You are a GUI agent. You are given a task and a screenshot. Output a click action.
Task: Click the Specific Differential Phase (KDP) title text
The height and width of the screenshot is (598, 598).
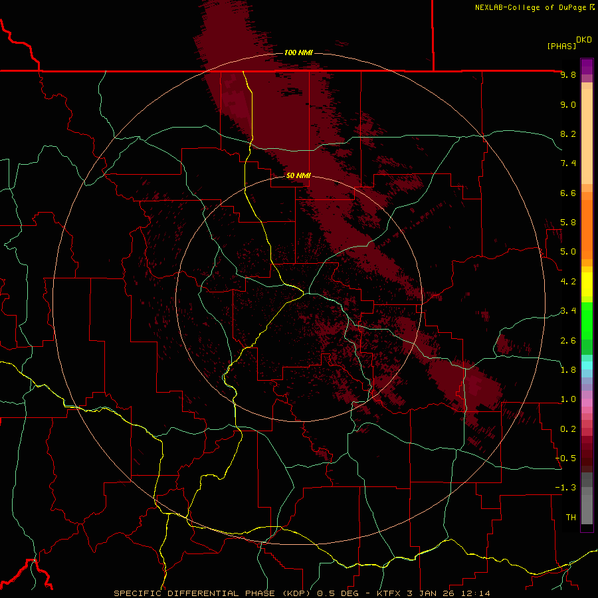click(213, 593)
